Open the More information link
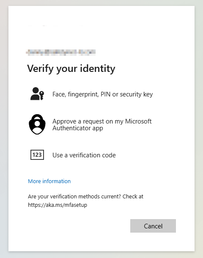This screenshot has height=258, width=203. point(49,181)
